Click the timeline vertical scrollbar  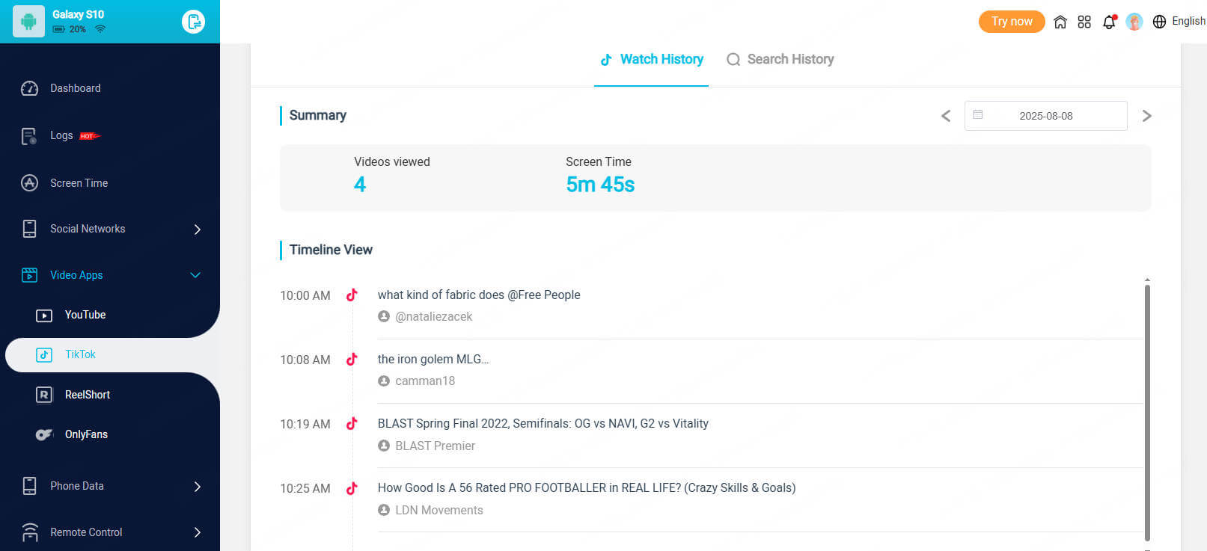point(1147,412)
